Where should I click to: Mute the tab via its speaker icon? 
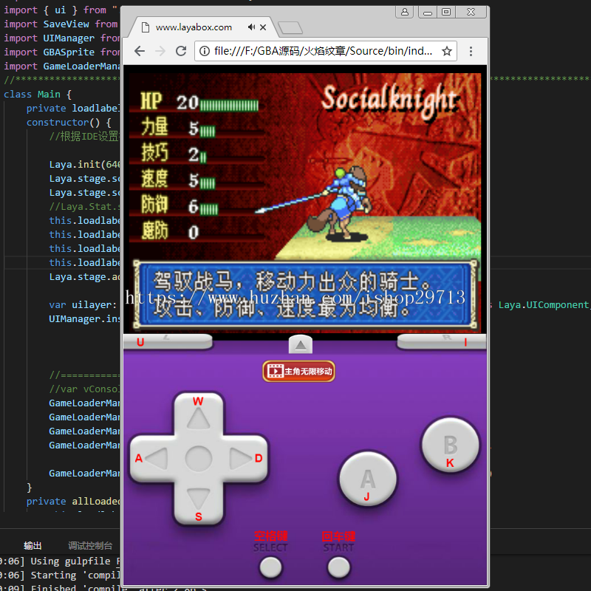(x=251, y=27)
